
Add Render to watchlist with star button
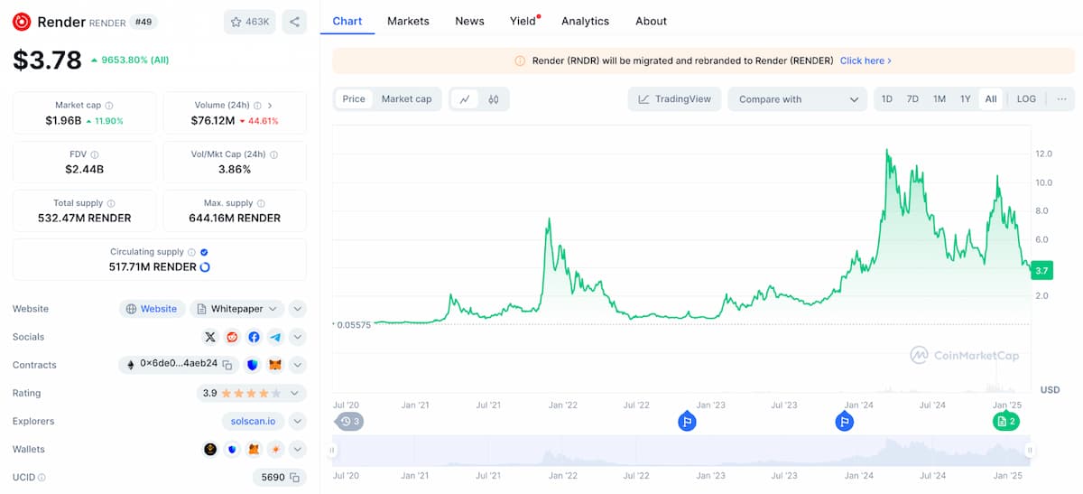(250, 22)
